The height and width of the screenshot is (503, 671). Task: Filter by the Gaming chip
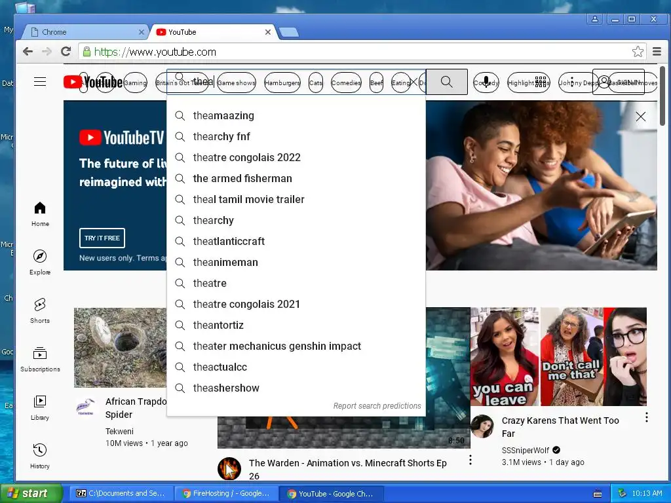pyautogui.click(x=135, y=83)
